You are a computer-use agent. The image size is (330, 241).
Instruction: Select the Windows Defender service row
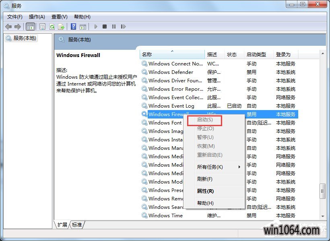coord(219,72)
